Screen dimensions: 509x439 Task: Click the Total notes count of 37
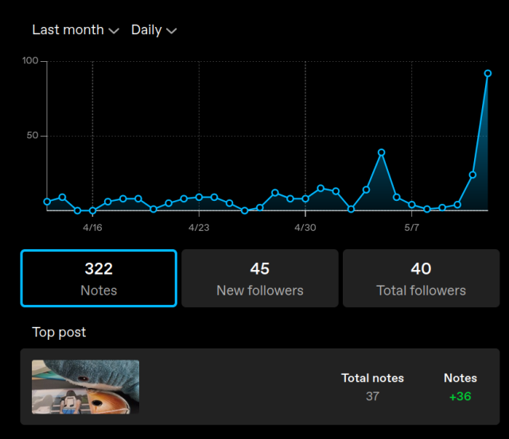372,396
